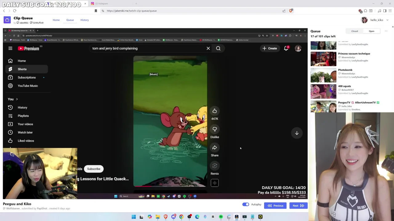This screenshot has width=394, height=221.
Task: Set queue status to Open
Action: [x=372, y=31]
